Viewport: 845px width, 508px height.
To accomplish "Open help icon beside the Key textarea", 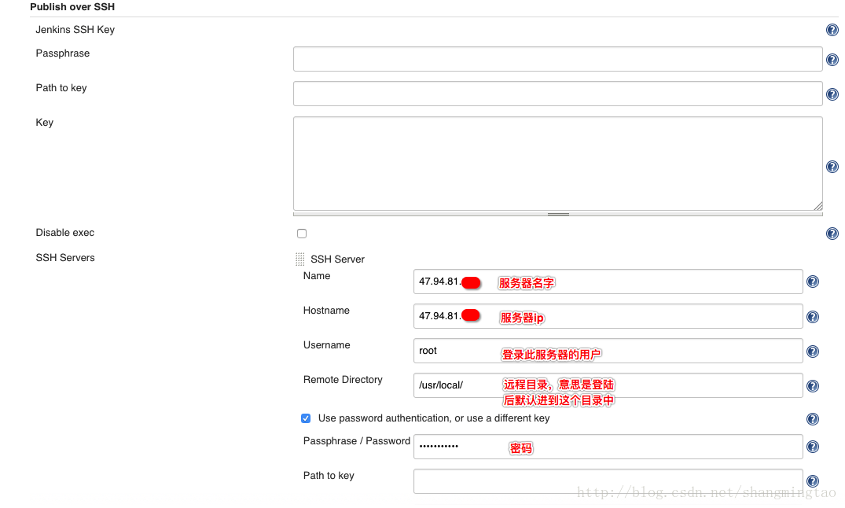I will [x=832, y=167].
